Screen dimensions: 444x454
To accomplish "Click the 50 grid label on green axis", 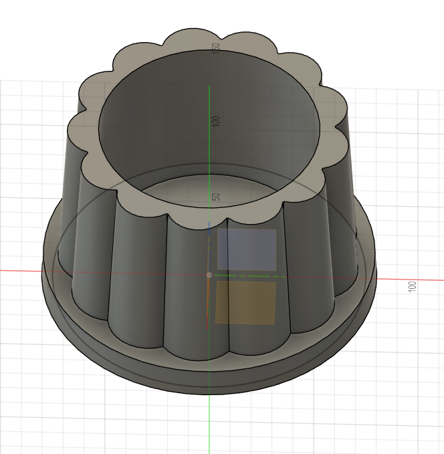I will click(x=216, y=197).
